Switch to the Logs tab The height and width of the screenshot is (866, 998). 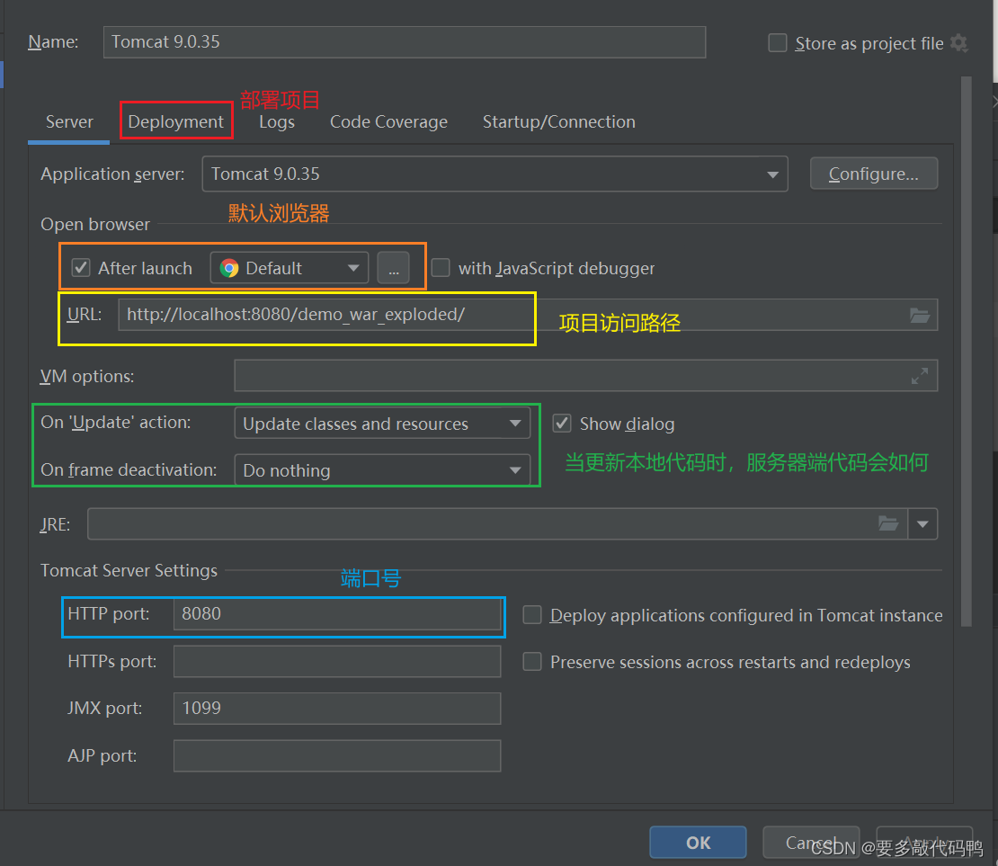(x=277, y=121)
